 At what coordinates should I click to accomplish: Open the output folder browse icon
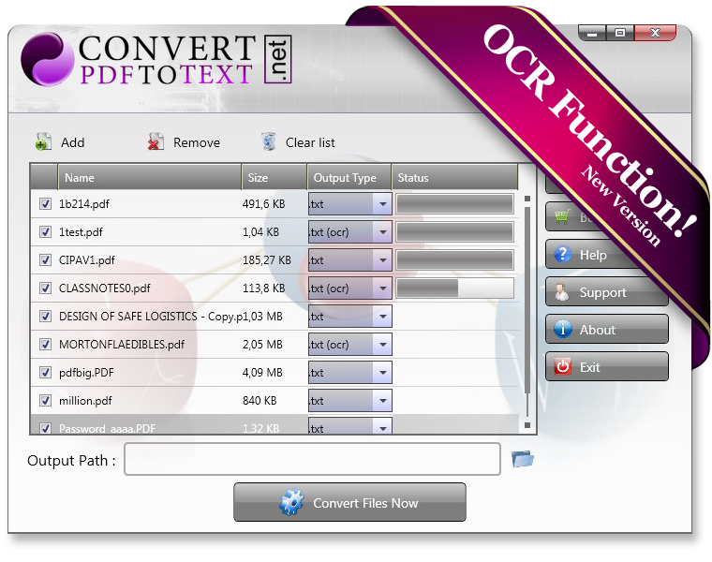(522, 459)
